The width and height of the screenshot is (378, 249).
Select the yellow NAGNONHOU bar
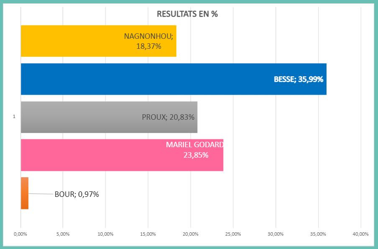(99, 41)
